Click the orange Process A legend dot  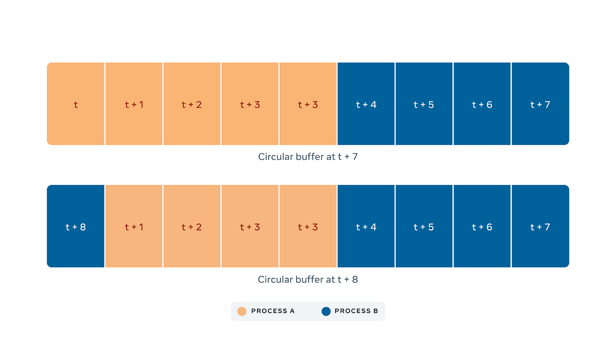point(242,311)
